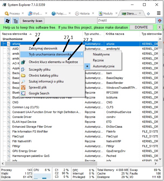
Task: Click the Znajdź search field
Action: pos(126,21)
